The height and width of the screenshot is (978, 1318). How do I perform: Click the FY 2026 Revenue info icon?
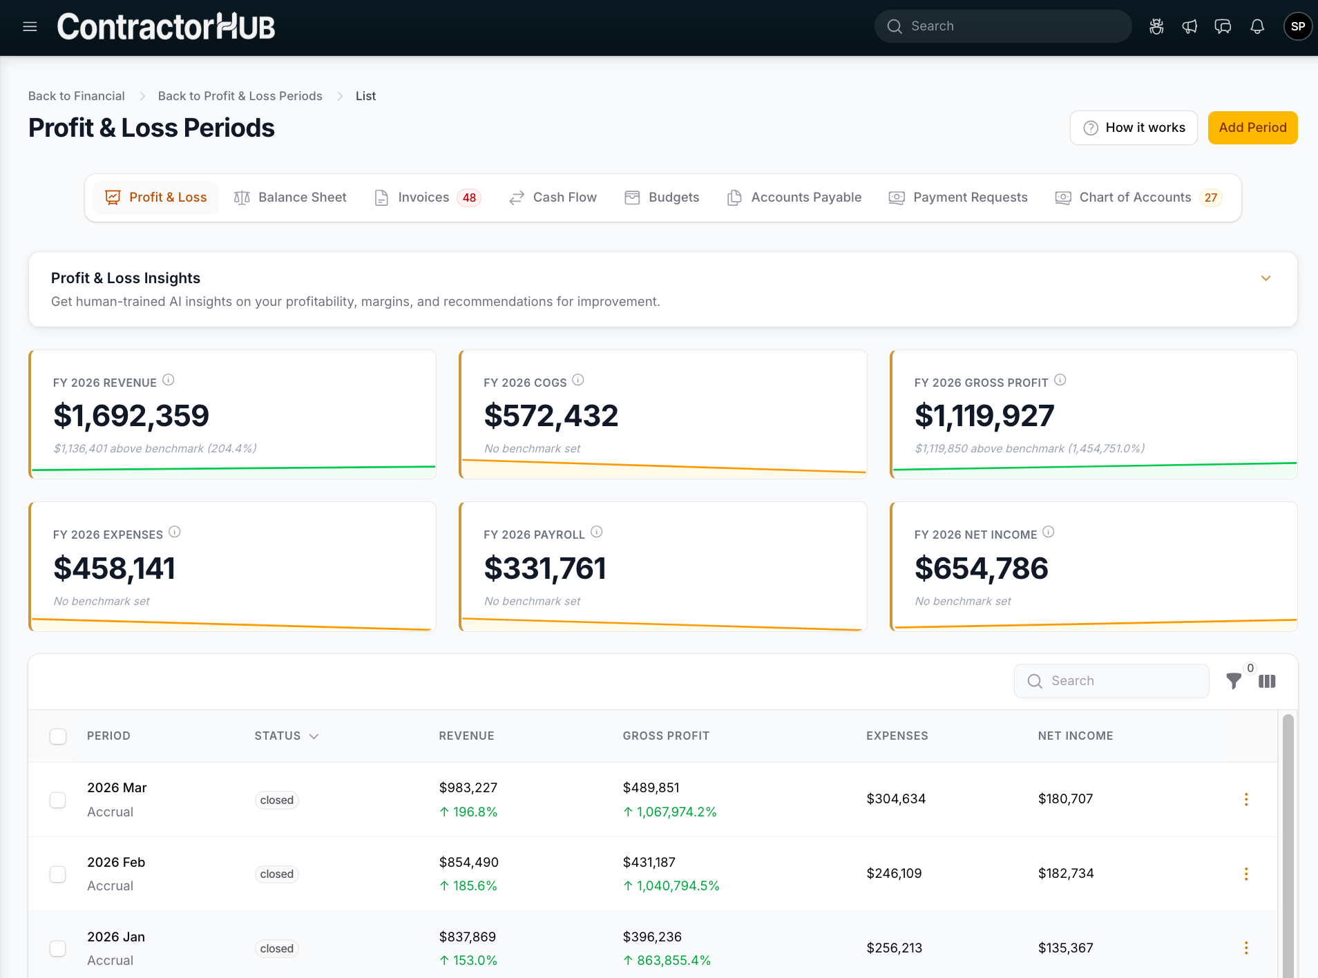point(169,379)
